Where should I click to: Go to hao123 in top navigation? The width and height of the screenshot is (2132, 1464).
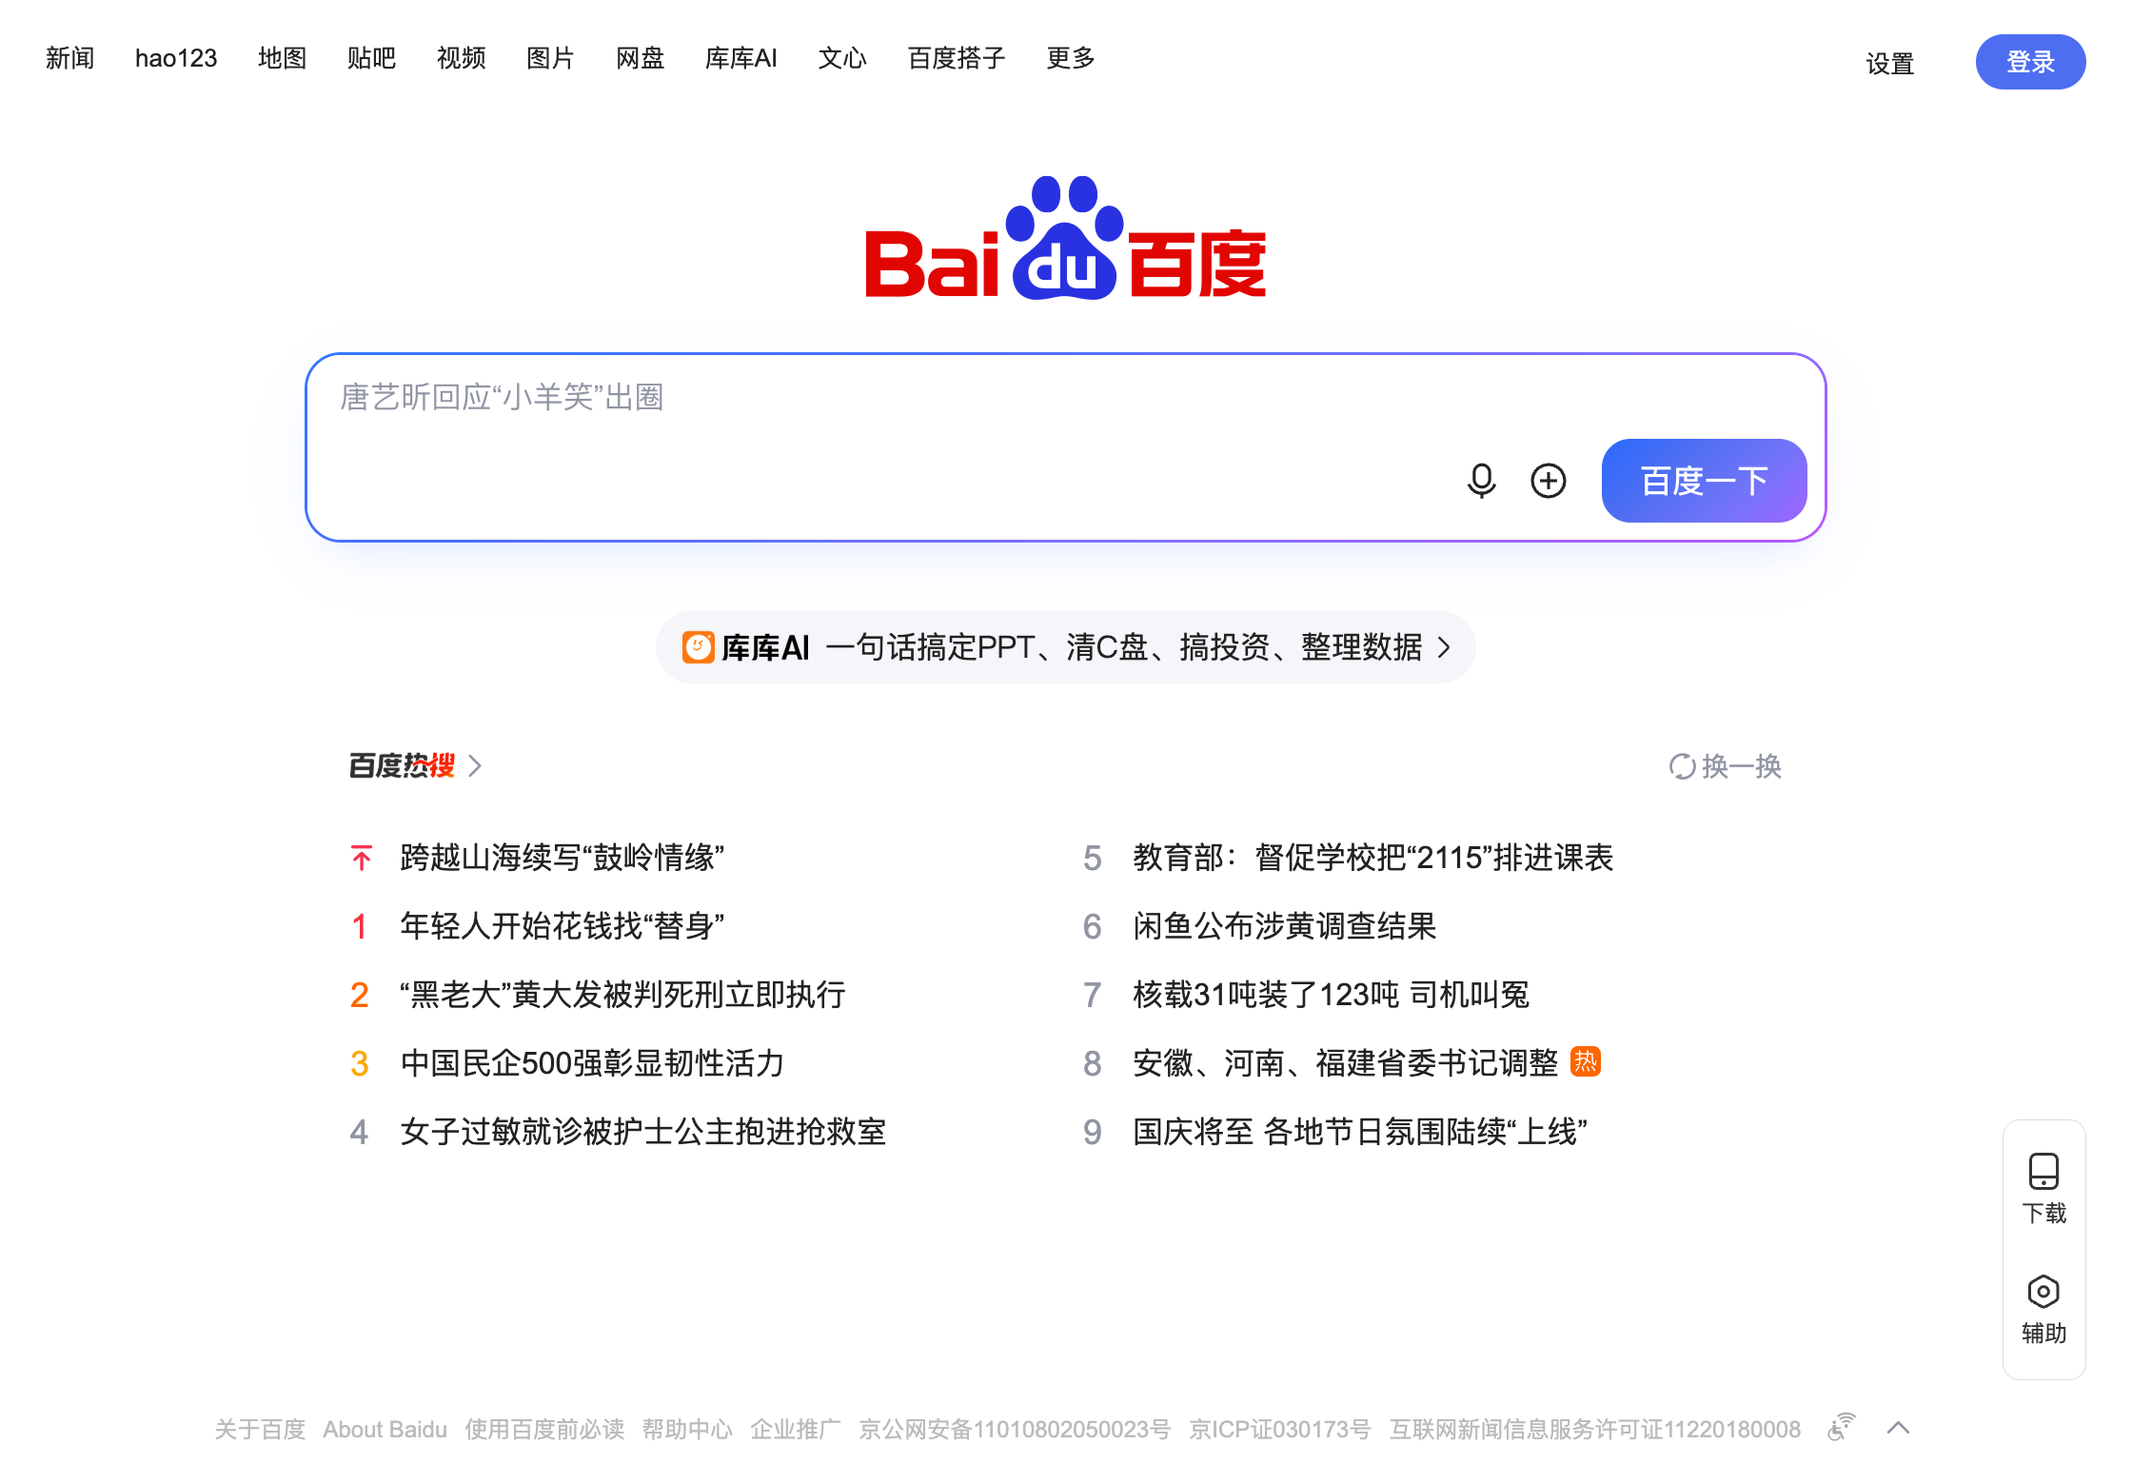click(176, 58)
